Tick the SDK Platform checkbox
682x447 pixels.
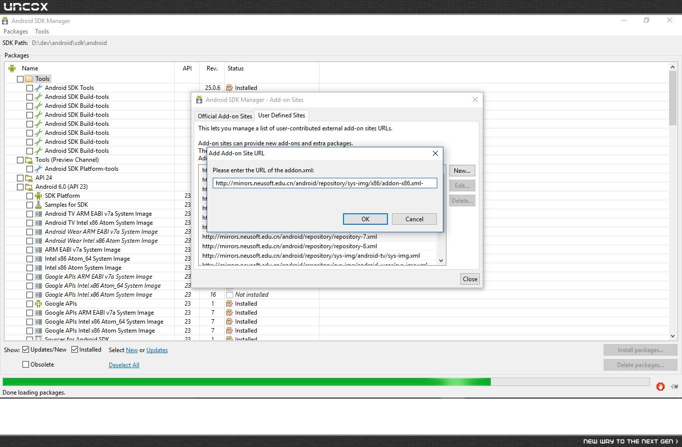tap(29, 196)
